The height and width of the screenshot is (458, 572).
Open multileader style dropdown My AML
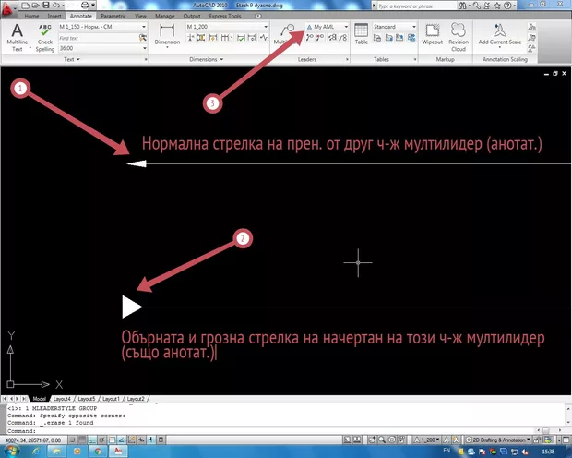328,27
